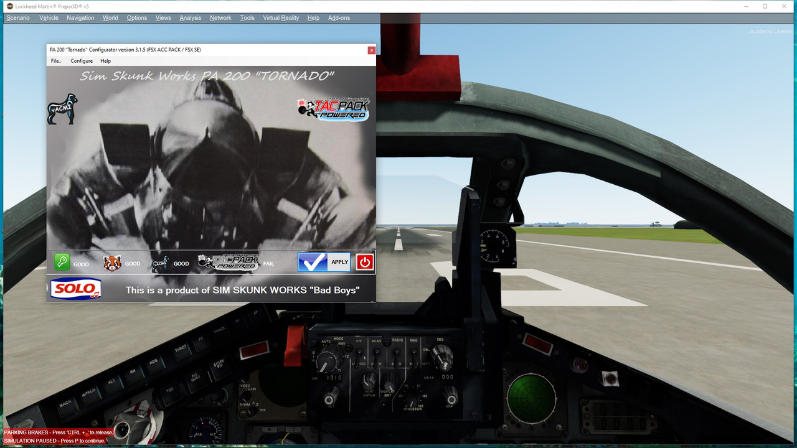Click GOOD status next to red panda
Viewport: 797px width, 448px height.
tap(133, 264)
